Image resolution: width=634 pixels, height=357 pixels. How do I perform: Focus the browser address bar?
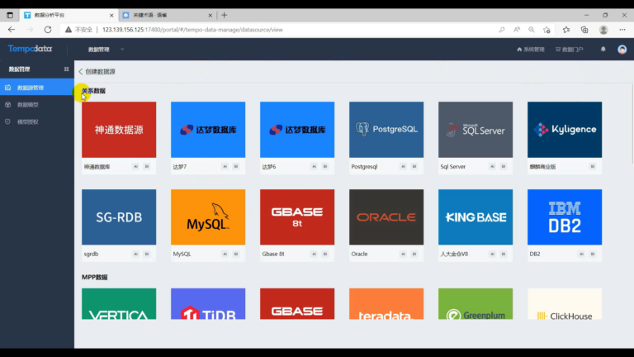tap(279, 30)
